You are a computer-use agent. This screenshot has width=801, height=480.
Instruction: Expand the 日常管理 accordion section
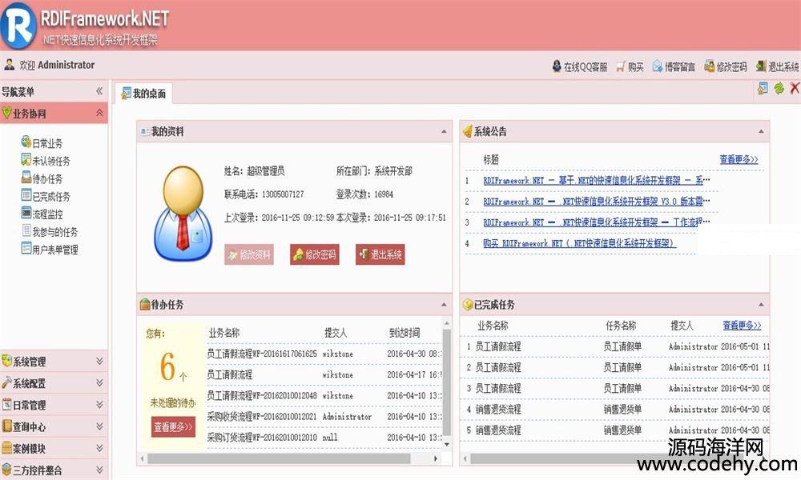coord(99,405)
